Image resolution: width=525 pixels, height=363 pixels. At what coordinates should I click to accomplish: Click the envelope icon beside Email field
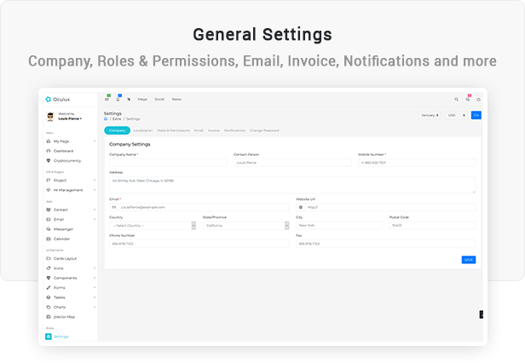(x=114, y=207)
